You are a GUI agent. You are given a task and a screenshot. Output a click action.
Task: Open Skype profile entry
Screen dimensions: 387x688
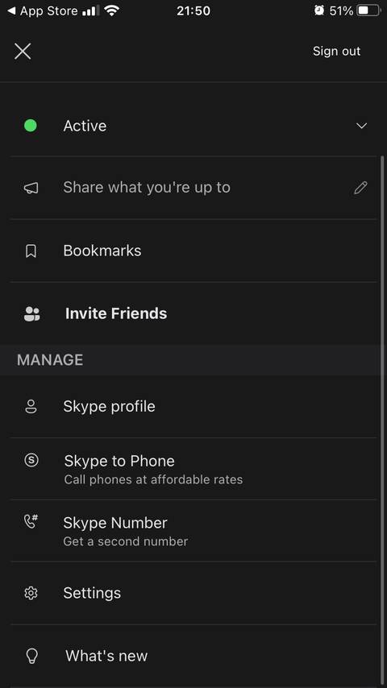pos(193,406)
